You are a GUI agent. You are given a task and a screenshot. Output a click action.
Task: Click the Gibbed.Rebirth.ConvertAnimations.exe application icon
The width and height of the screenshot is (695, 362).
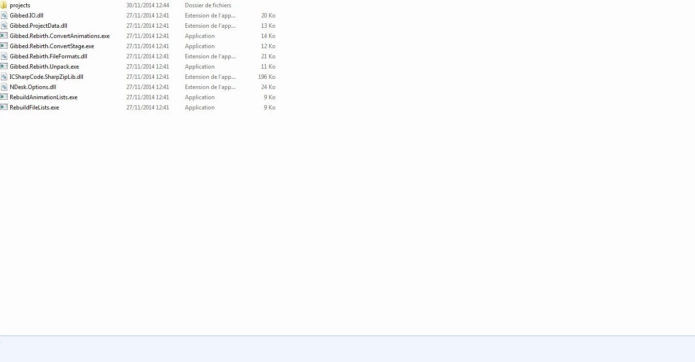pyautogui.click(x=4, y=36)
